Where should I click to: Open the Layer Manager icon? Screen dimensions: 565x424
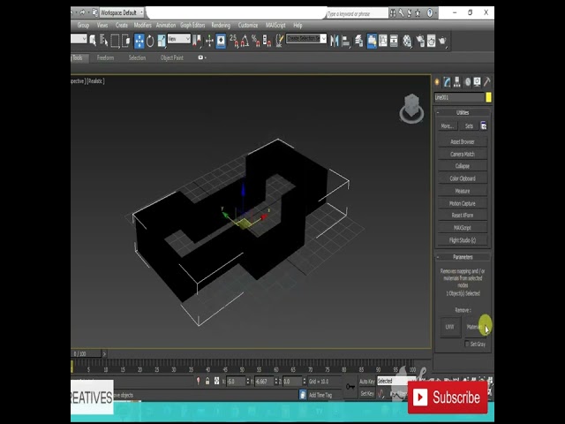[x=359, y=41]
